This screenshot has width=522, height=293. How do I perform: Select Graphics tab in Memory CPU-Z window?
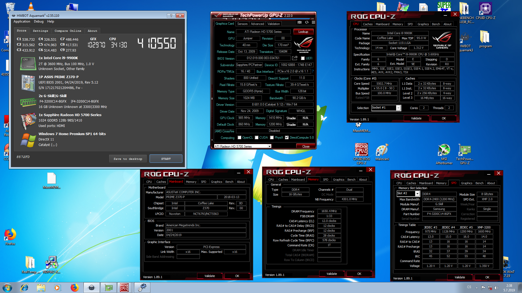tap(338, 180)
